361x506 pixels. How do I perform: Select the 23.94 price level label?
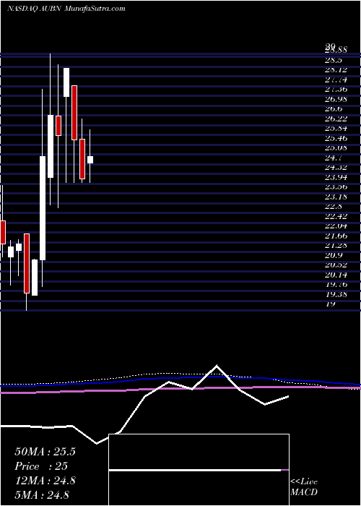tap(336, 177)
